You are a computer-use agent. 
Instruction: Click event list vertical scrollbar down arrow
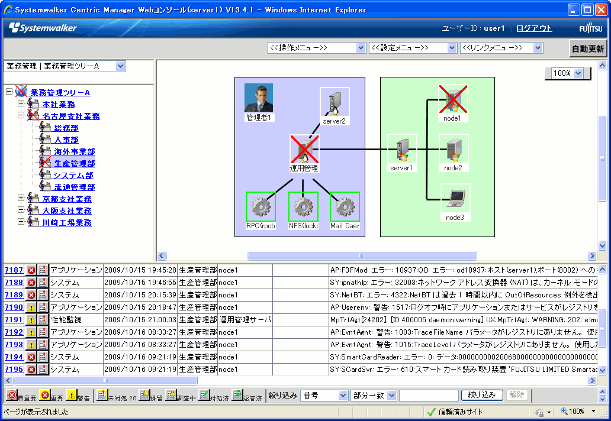pos(603,370)
